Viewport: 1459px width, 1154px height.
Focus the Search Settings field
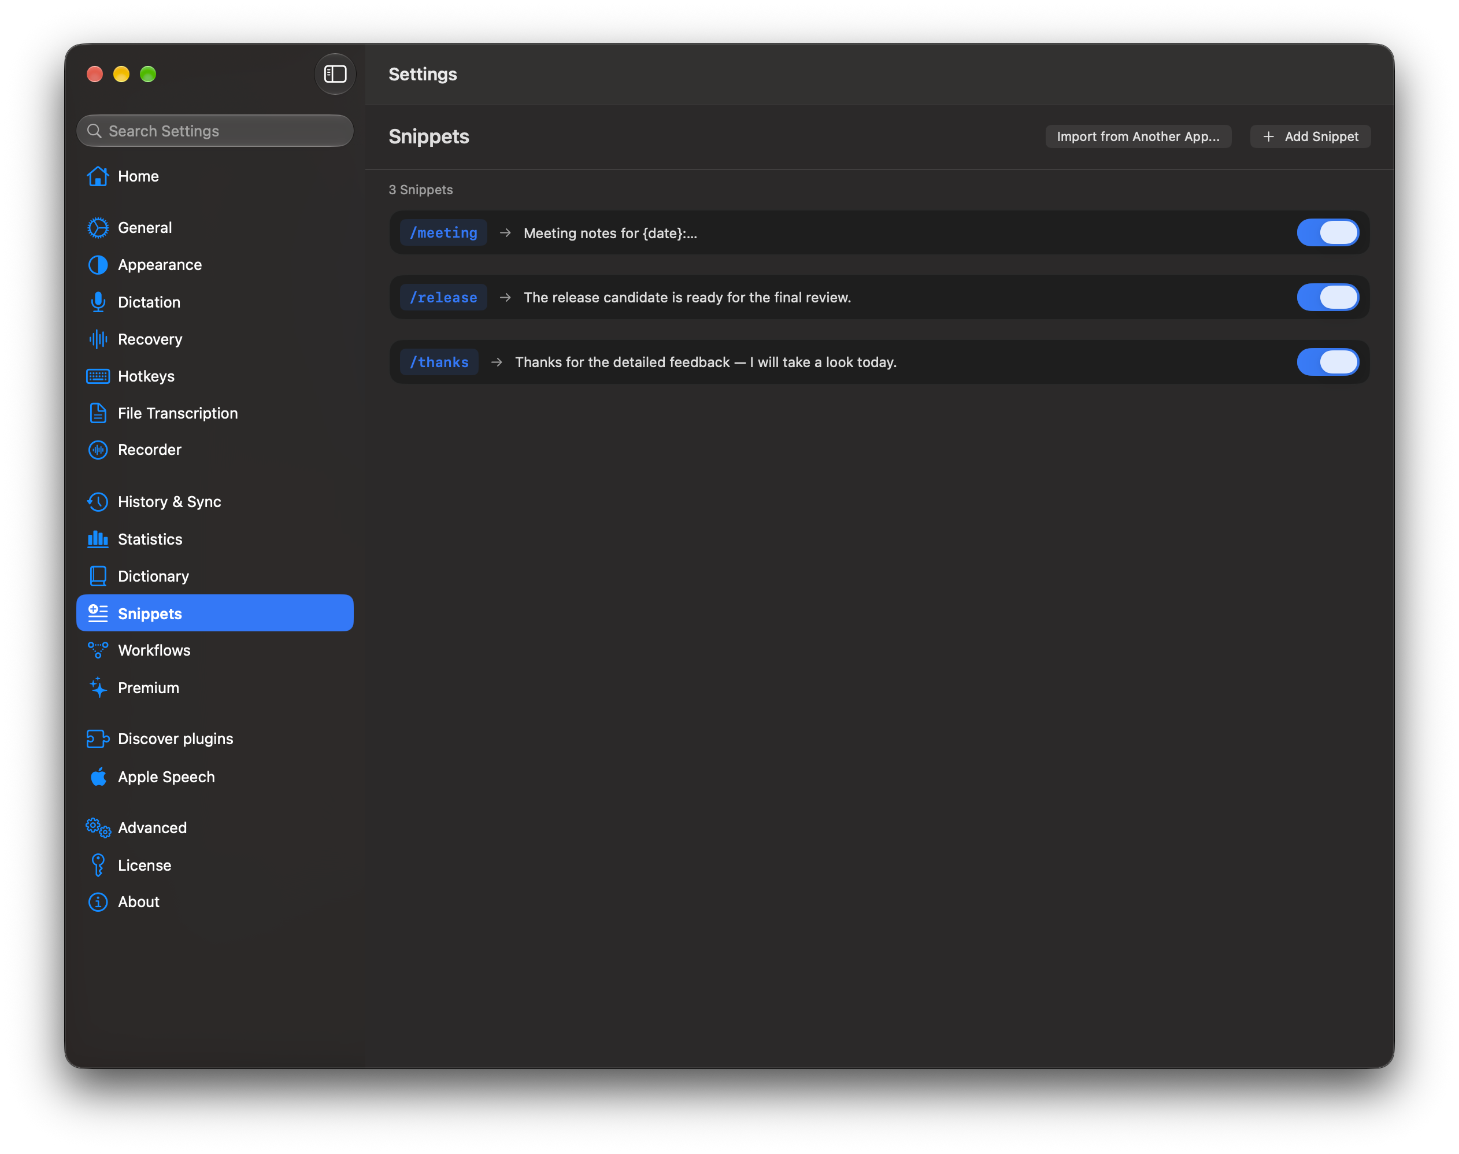click(215, 131)
